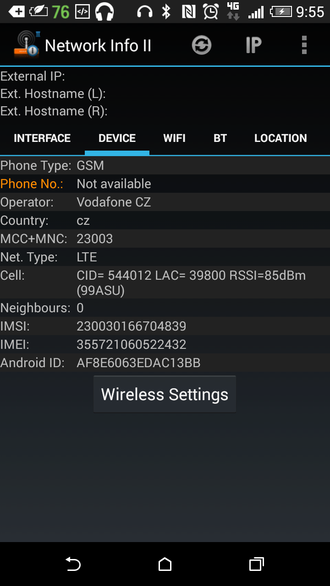
Task: Tap the Network Info II app icon
Action: pos(26,44)
